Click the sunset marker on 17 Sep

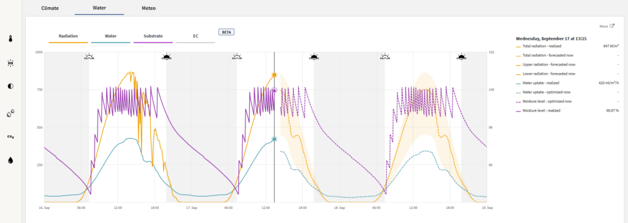coord(314,56)
